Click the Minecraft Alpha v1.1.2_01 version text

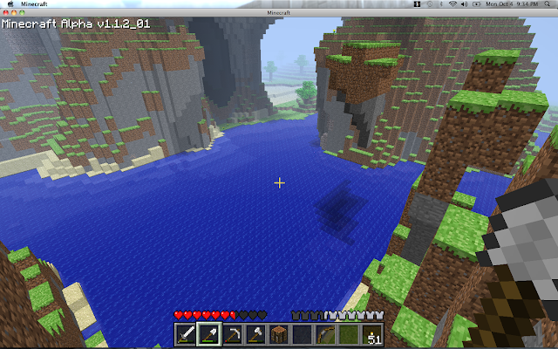pyautogui.click(x=76, y=24)
